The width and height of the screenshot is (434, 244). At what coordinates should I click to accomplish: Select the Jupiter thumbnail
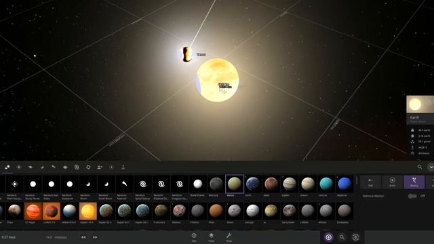pyautogui.click(x=290, y=184)
